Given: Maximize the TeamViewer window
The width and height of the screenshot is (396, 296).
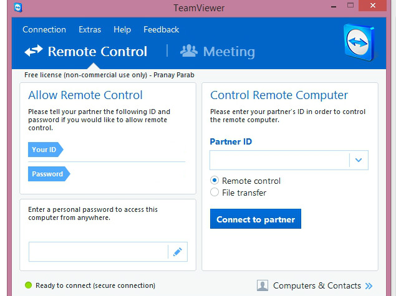Looking at the screenshot, I should pos(350,6).
